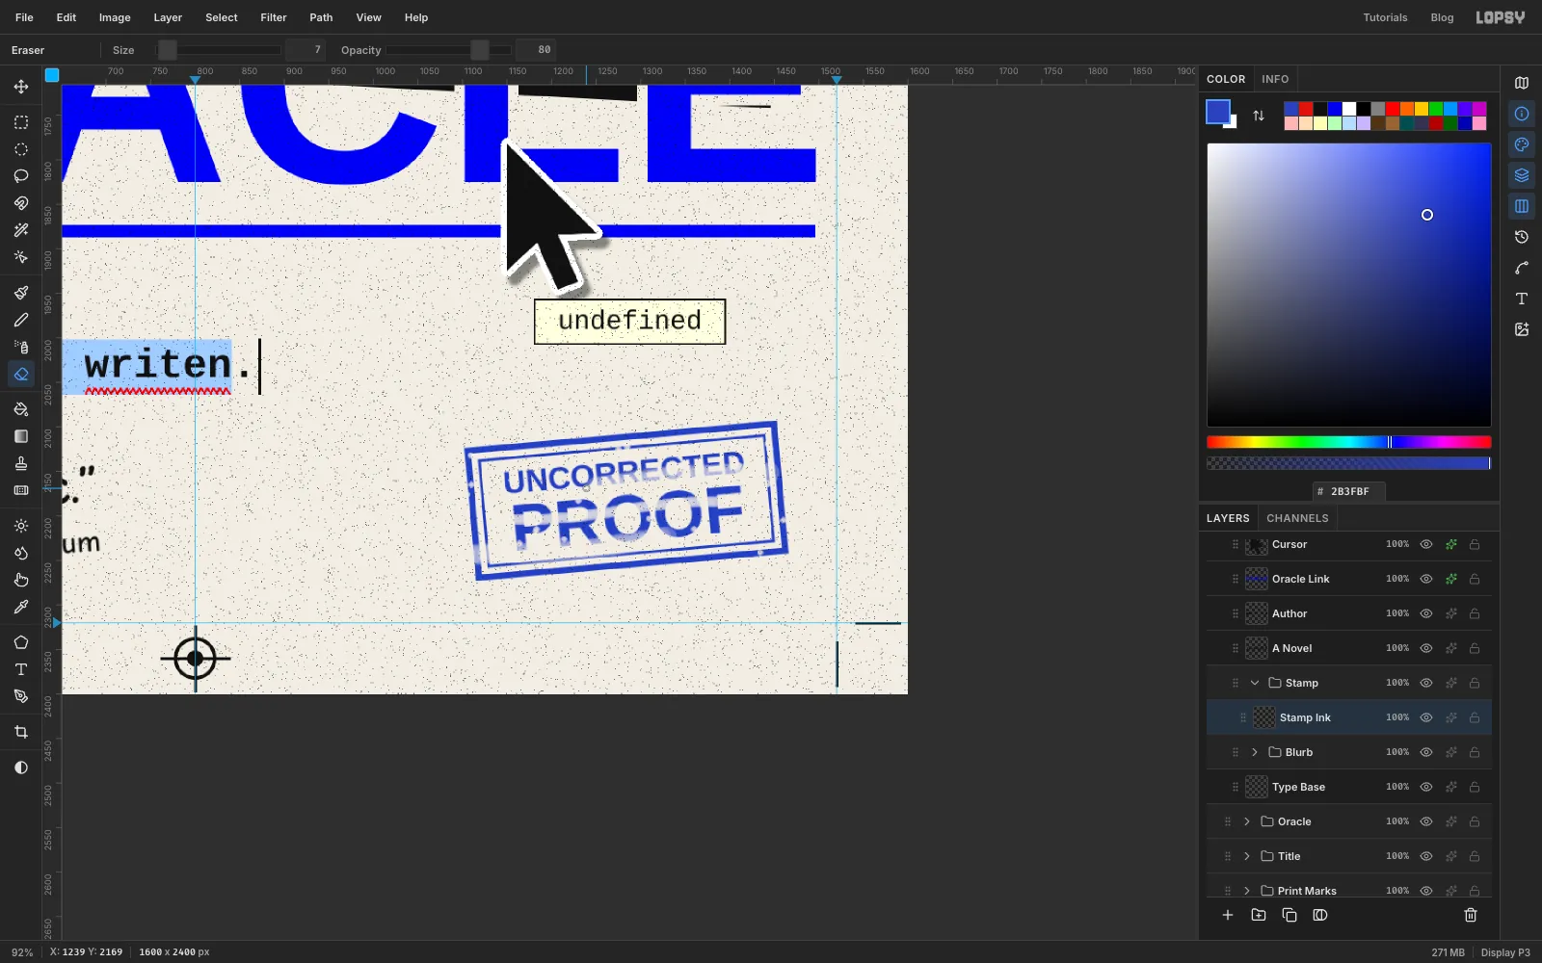Hide the Cursor layer
The height and width of the screenshot is (963, 1542).
[x=1426, y=544]
